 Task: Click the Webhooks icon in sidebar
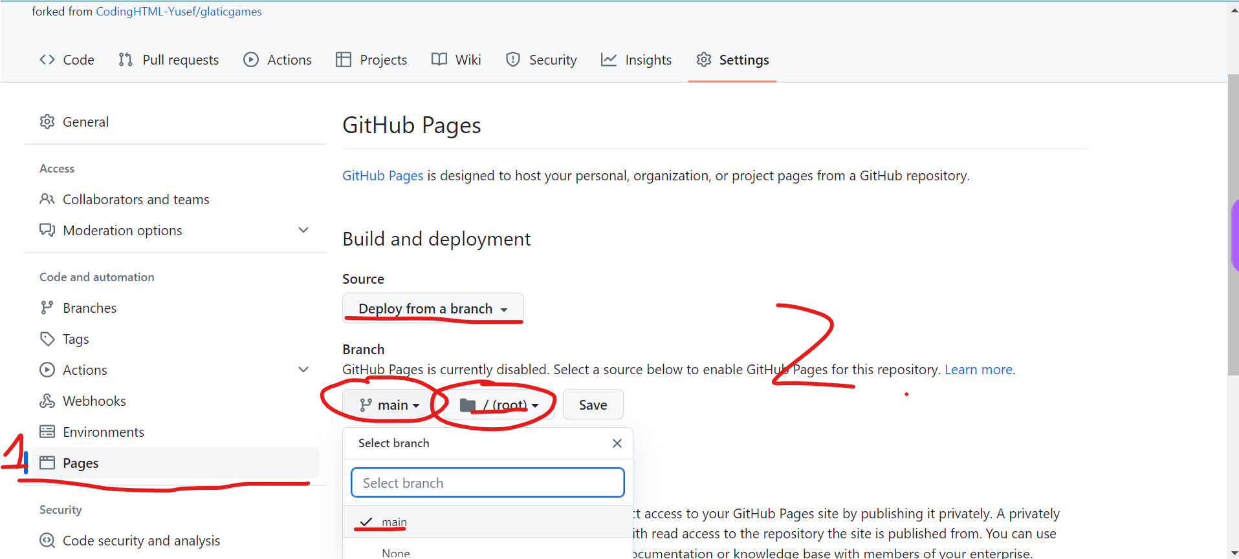point(47,401)
